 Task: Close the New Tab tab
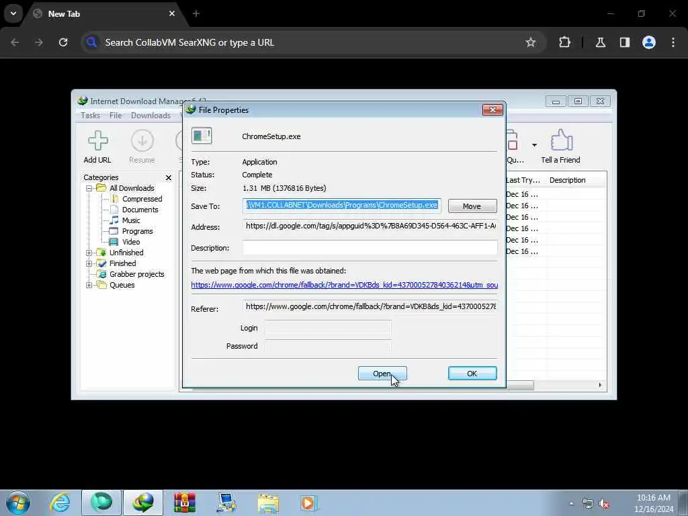pos(172,13)
